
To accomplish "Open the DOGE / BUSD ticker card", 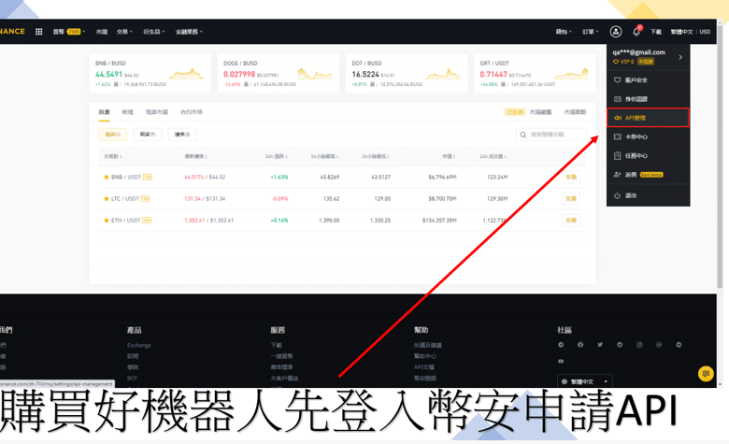I will pyautogui.click(x=278, y=74).
